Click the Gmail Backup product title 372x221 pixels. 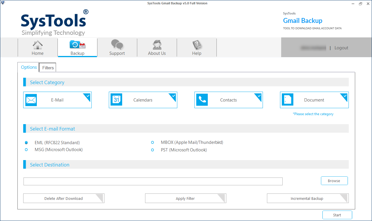coord(303,21)
